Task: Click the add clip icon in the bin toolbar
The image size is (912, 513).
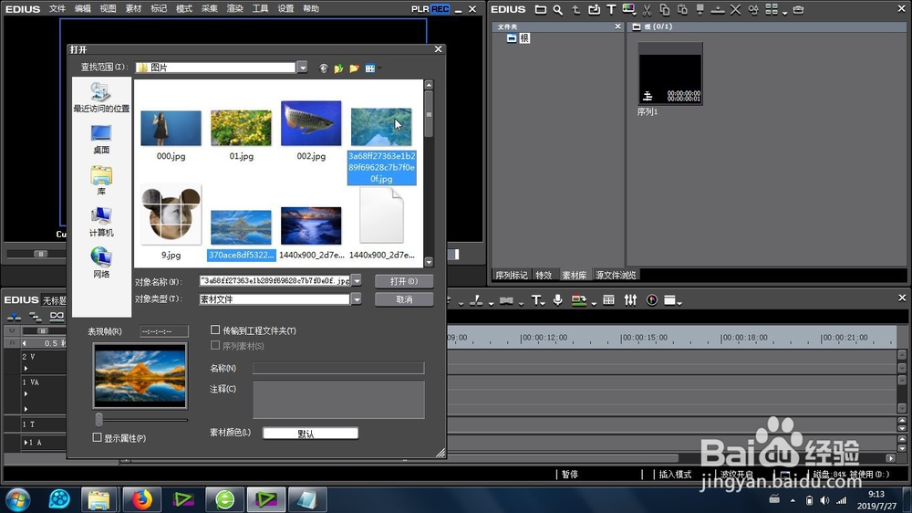Action: click(x=594, y=9)
